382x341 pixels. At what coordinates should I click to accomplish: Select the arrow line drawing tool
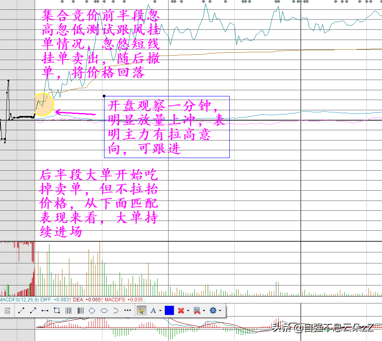coord(33,311)
